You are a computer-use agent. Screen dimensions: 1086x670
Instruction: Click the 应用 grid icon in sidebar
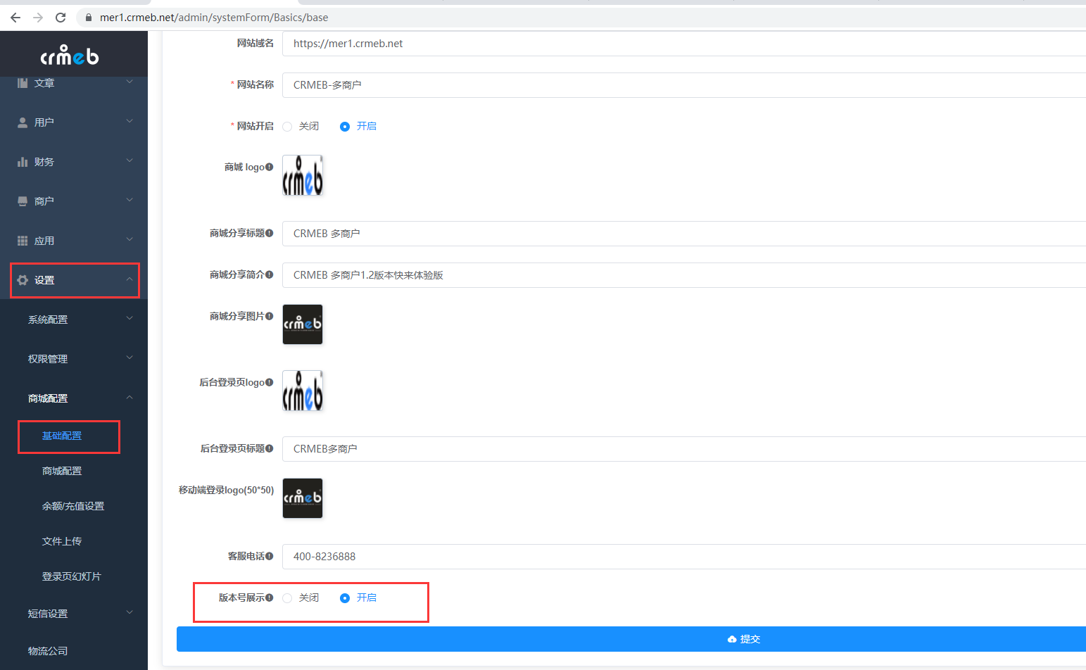point(23,241)
